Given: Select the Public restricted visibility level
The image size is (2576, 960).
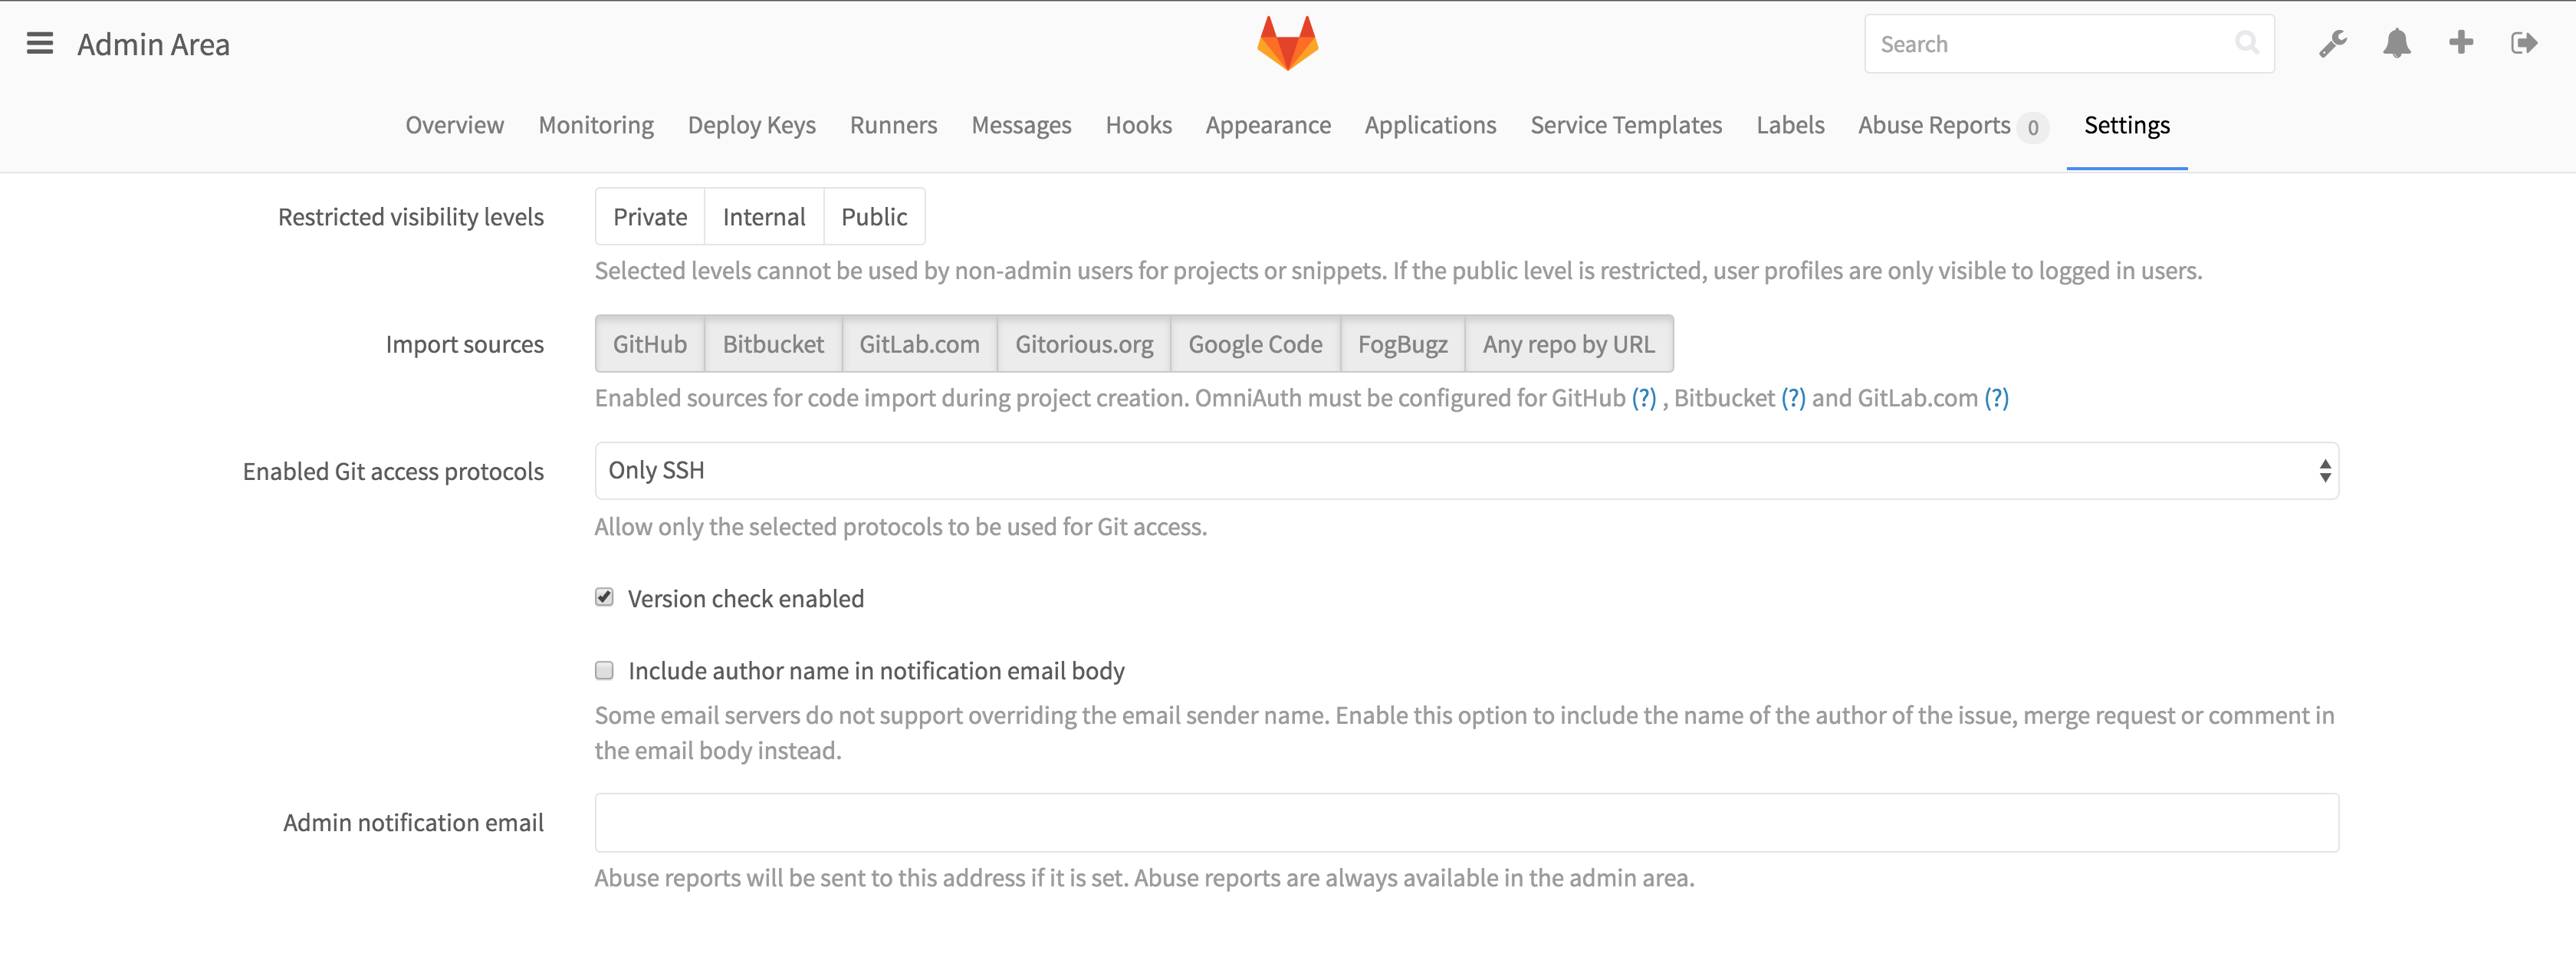Looking at the screenshot, I should (874, 215).
